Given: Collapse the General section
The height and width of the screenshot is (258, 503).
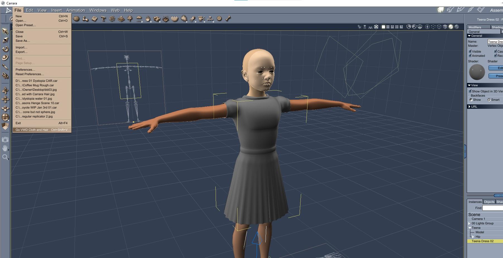Looking at the screenshot, I should click(469, 36).
